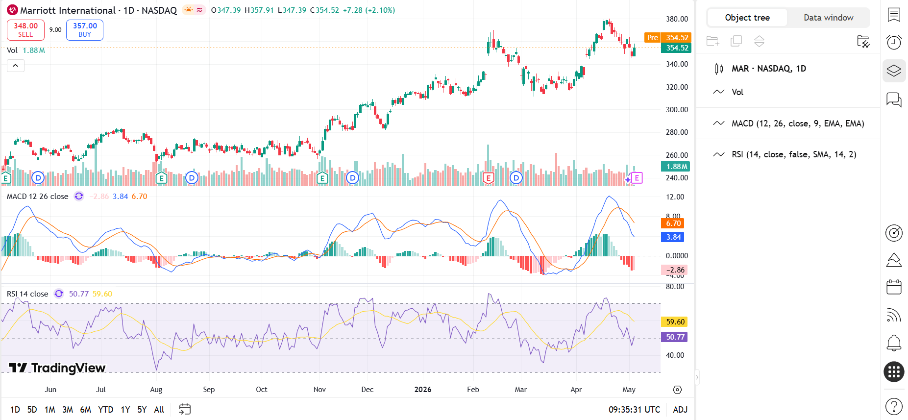Create new folder in Object tree
This screenshot has width=908, height=420.
click(713, 41)
